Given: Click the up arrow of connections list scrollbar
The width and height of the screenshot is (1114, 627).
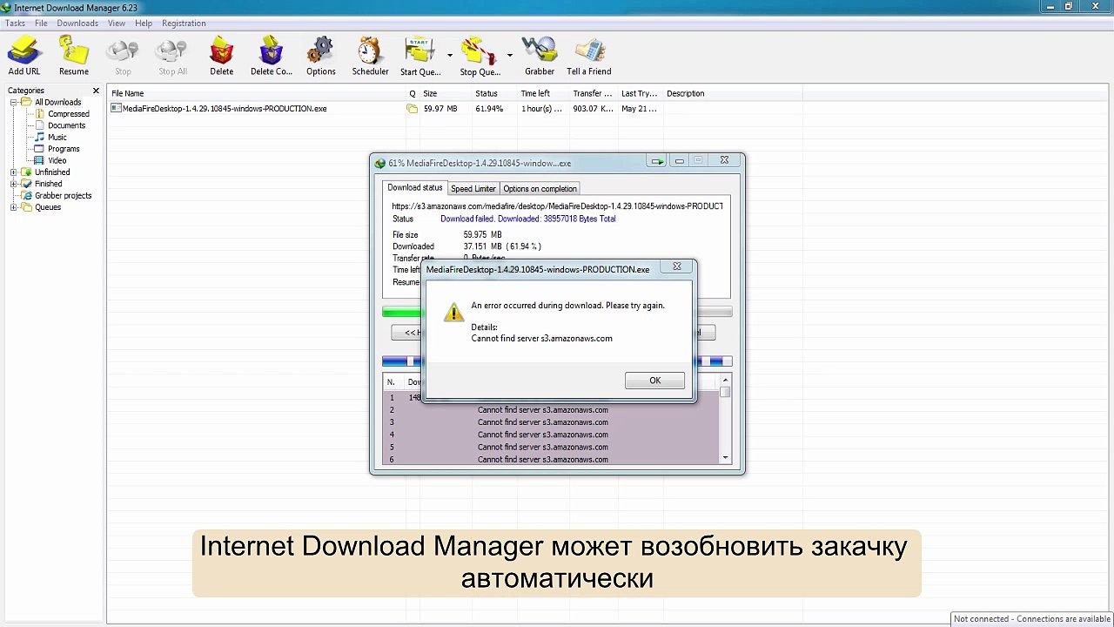Looking at the screenshot, I should tap(725, 381).
